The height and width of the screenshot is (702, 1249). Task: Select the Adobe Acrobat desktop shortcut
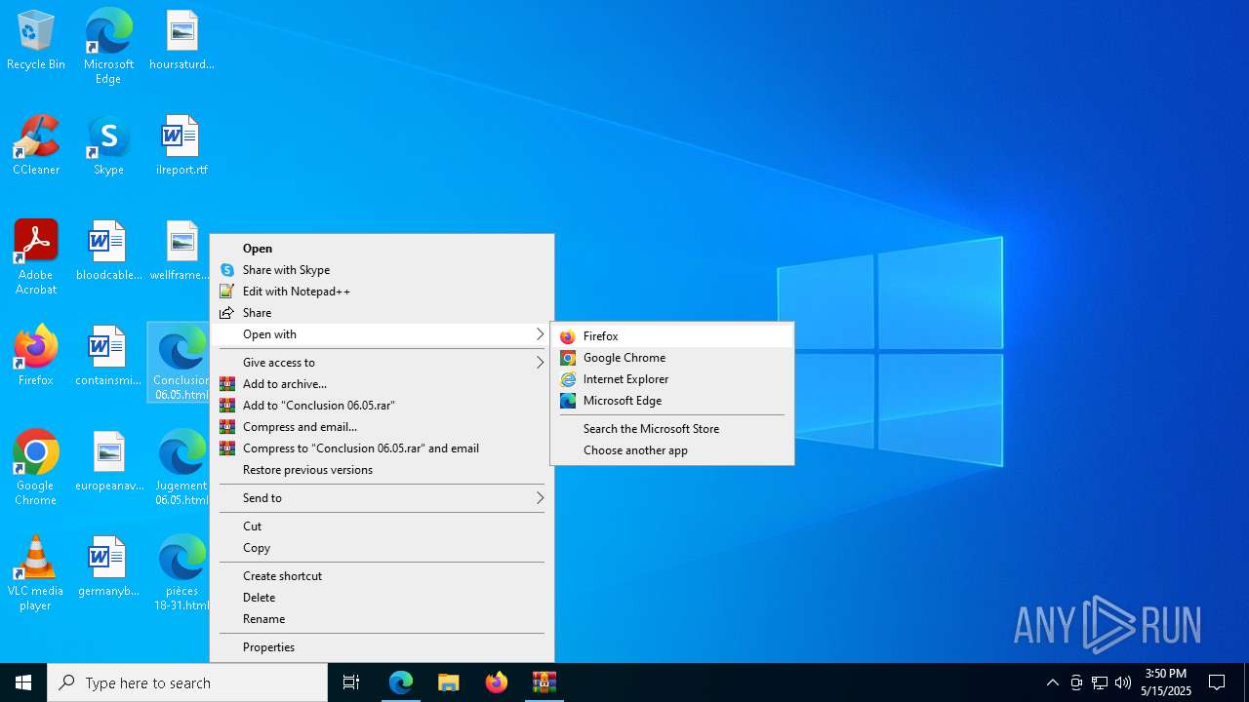tap(36, 257)
